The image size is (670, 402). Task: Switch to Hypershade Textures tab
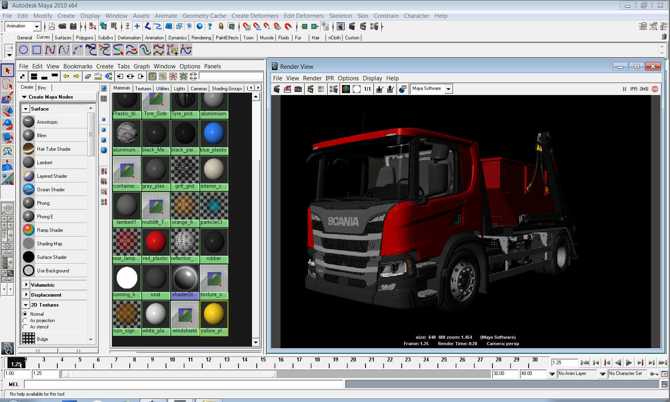coord(143,88)
